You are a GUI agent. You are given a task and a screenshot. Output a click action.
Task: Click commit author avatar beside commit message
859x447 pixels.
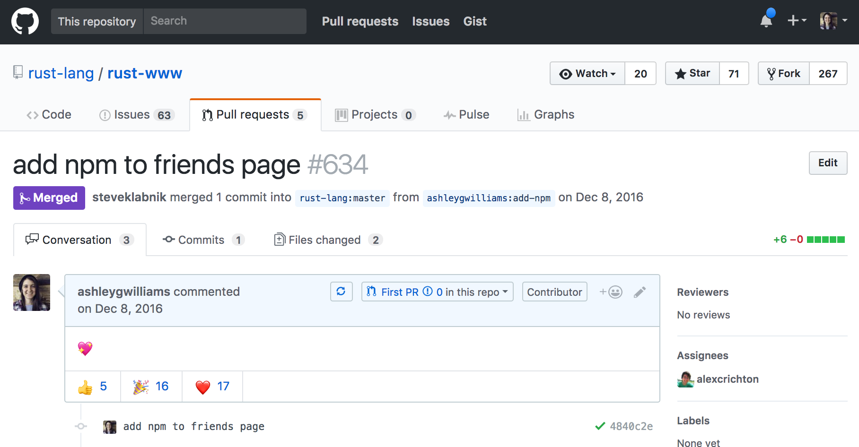coord(110,427)
